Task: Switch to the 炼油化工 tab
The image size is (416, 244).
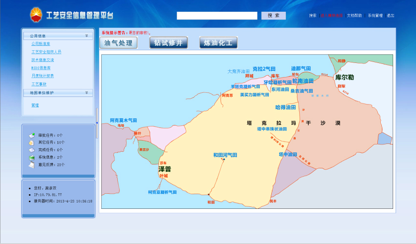Action: 218,43
